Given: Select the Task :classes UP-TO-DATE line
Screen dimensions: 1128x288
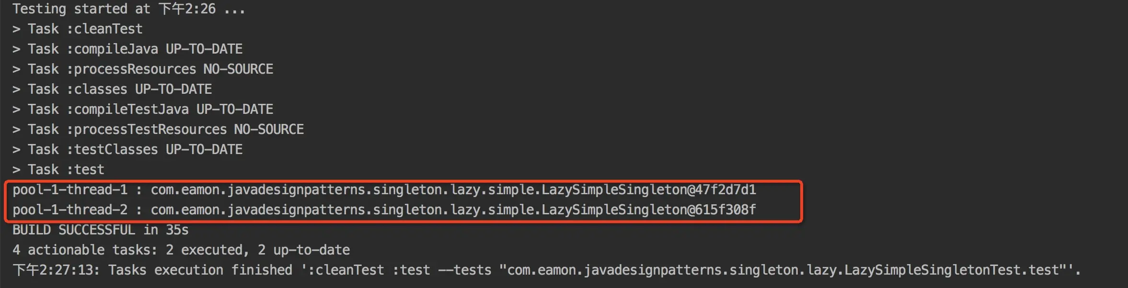Looking at the screenshot, I should [112, 89].
